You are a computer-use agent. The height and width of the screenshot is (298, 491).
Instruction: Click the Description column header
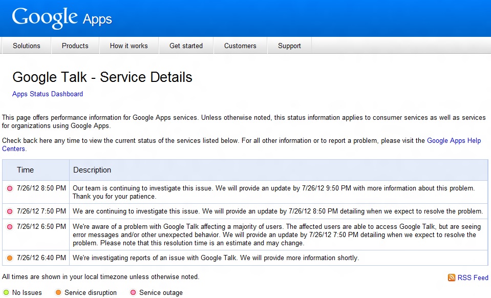point(92,170)
